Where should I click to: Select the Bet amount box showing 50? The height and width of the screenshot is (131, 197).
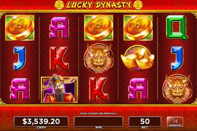point(145,122)
